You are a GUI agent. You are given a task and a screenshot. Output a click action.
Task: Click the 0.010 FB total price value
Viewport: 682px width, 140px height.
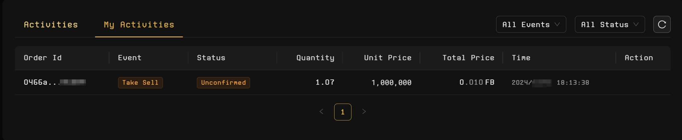477,82
